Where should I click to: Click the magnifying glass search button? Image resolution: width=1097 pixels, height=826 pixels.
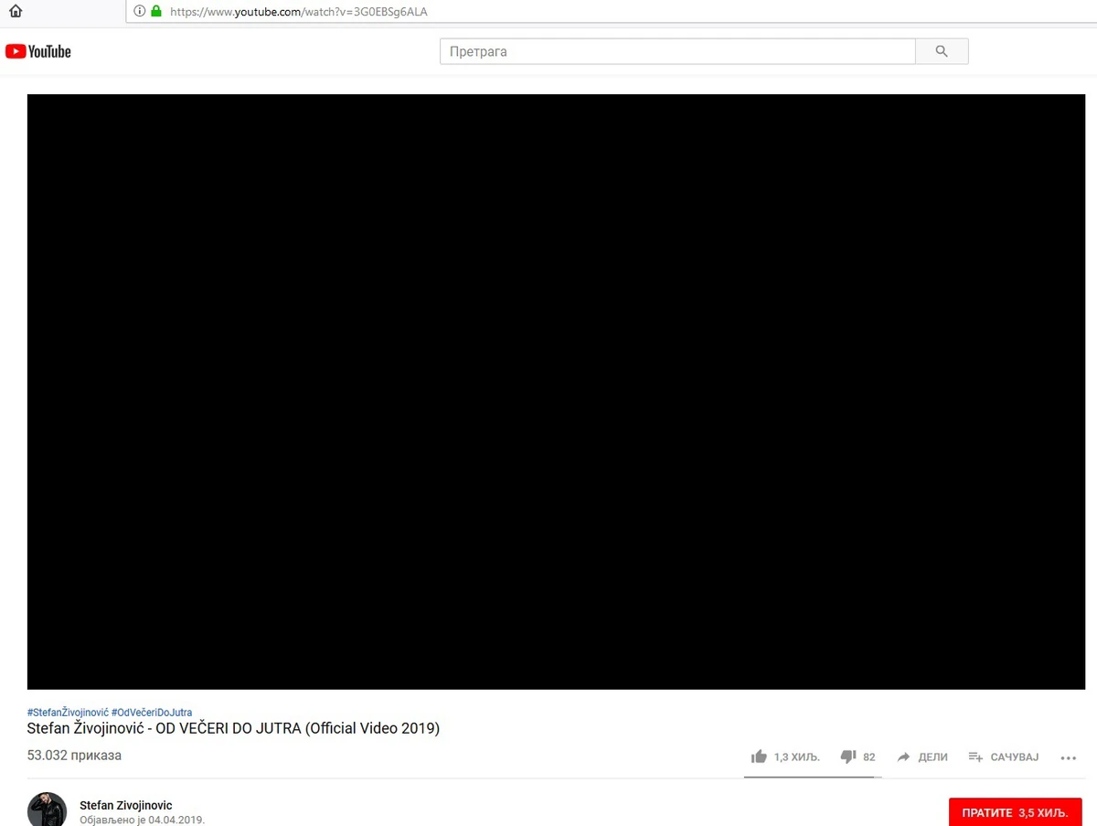(x=942, y=51)
